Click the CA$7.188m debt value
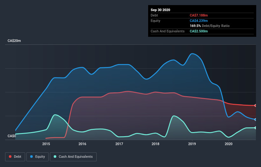 click(x=199, y=15)
